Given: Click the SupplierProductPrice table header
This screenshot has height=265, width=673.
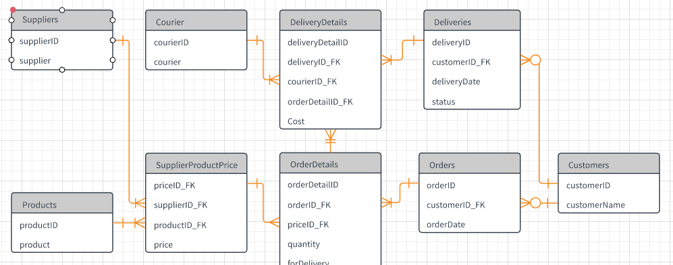Looking at the screenshot, I should [x=196, y=163].
